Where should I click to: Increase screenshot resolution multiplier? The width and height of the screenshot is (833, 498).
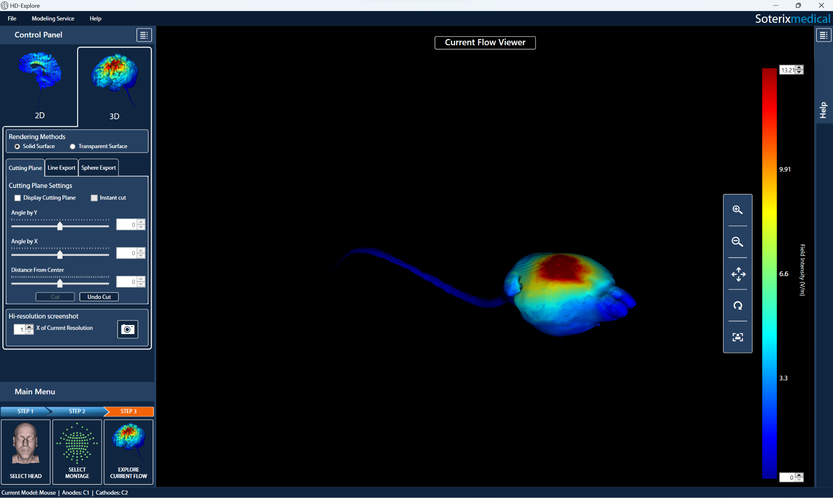click(29, 327)
